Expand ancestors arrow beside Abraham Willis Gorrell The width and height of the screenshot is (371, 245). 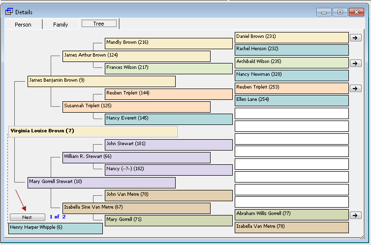(355, 215)
